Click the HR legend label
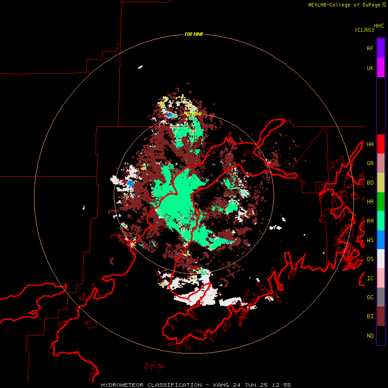Image resolution: width=388 pixels, height=388 pixels. click(x=370, y=202)
